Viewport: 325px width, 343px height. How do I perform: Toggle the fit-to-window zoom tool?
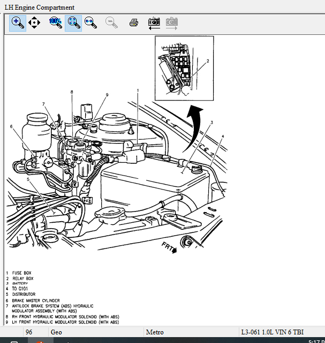73,23
